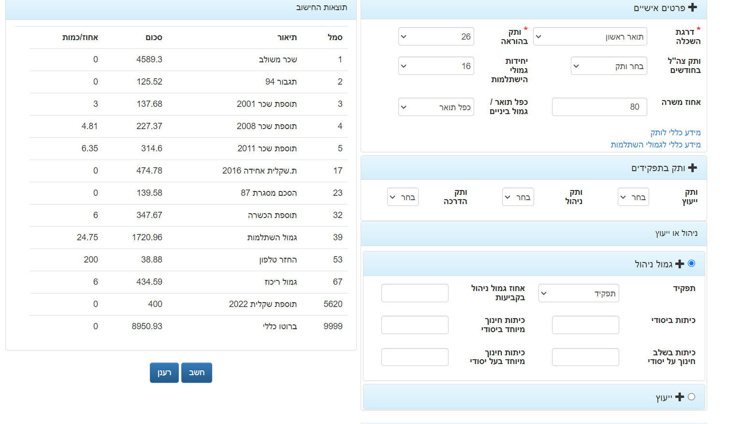The width and height of the screenshot is (741, 424).
Task: Click the quantity value 200
Action: pos(91,260)
